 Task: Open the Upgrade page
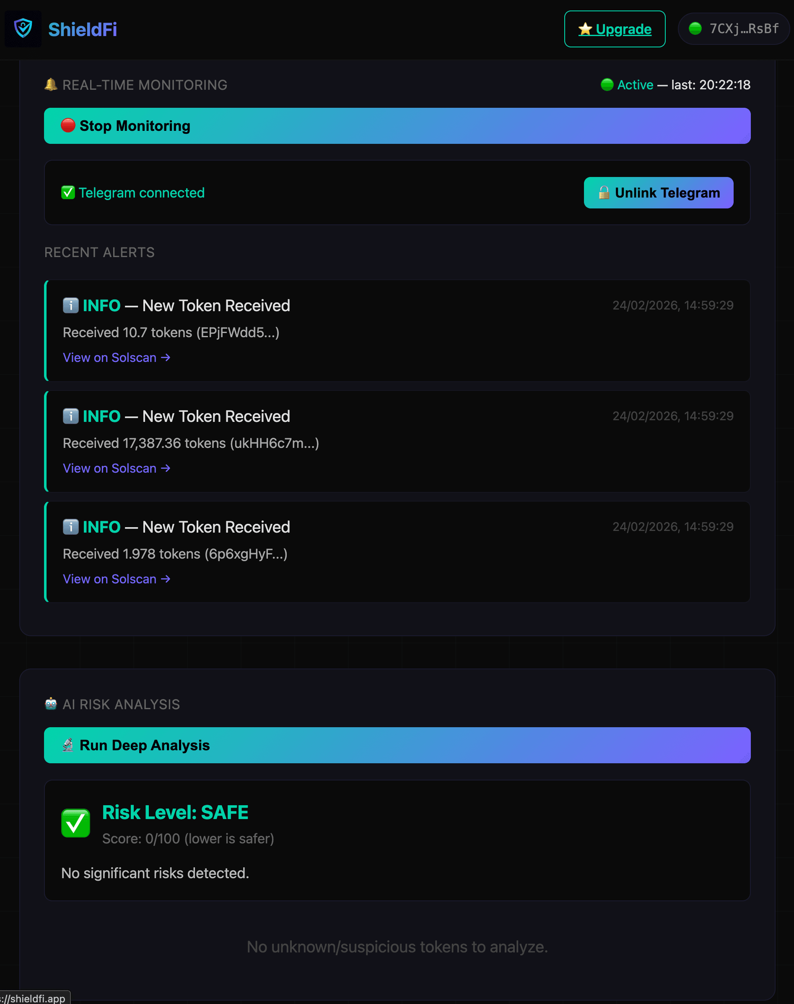tap(615, 29)
